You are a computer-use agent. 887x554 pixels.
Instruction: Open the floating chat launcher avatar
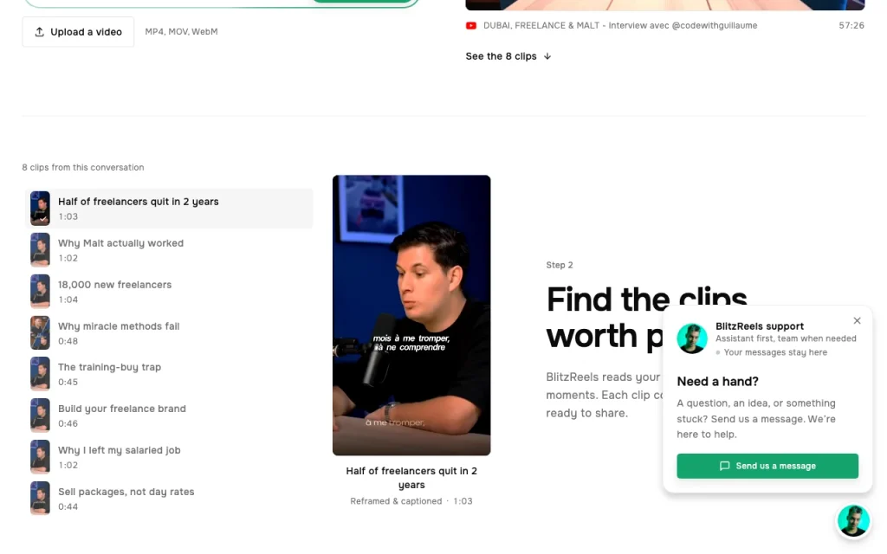(853, 520)
